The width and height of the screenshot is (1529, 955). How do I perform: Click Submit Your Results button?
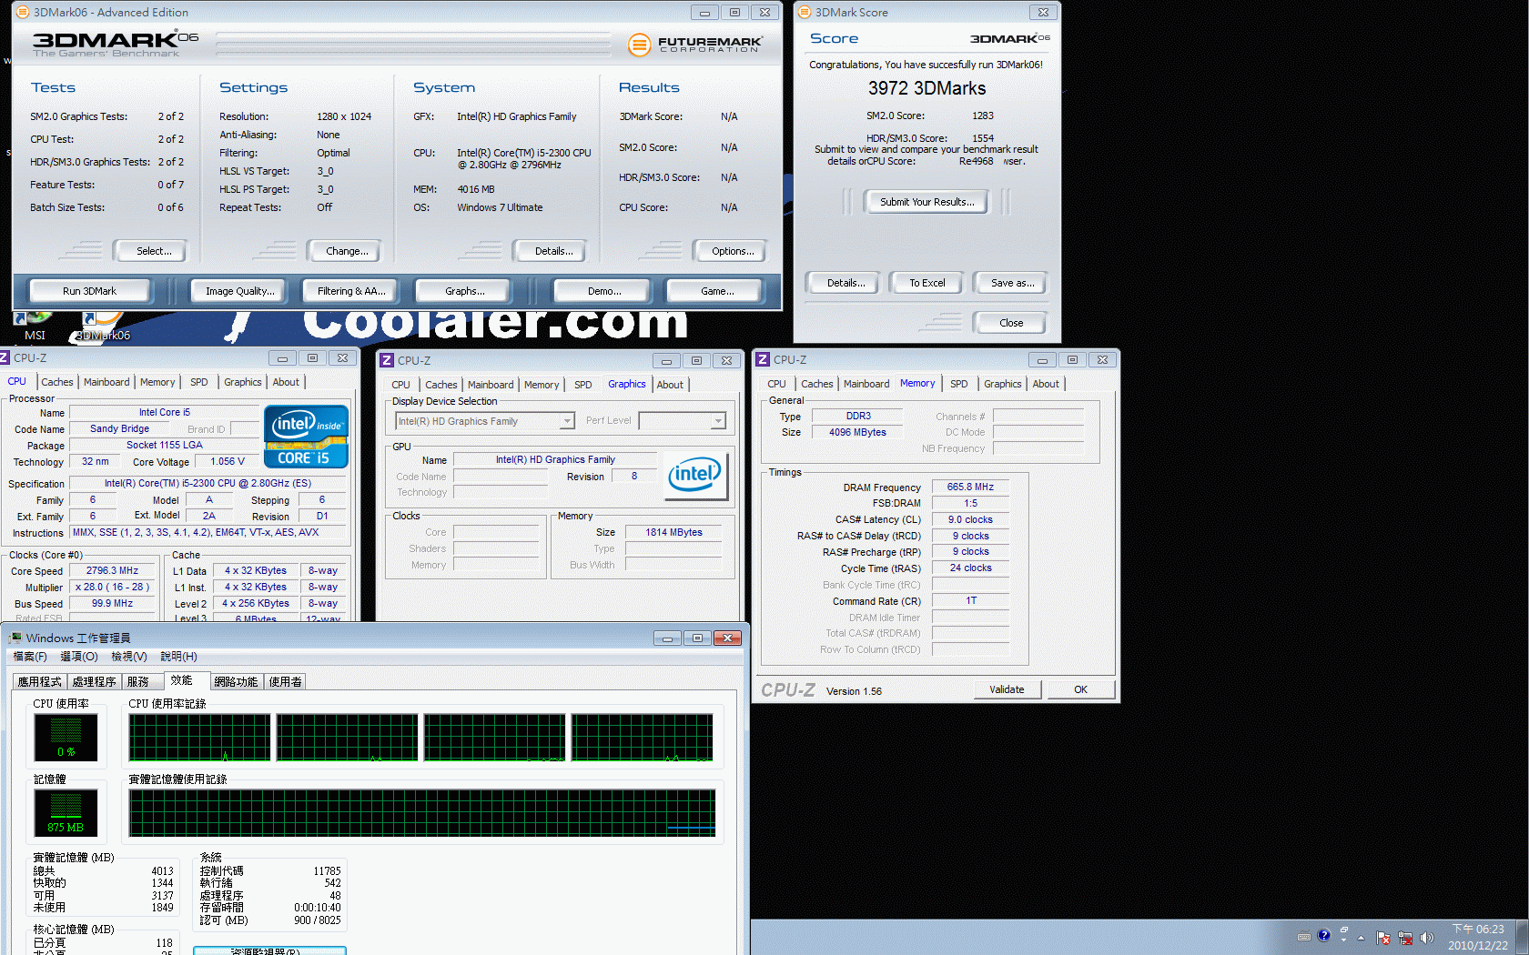tap(927, 202)
